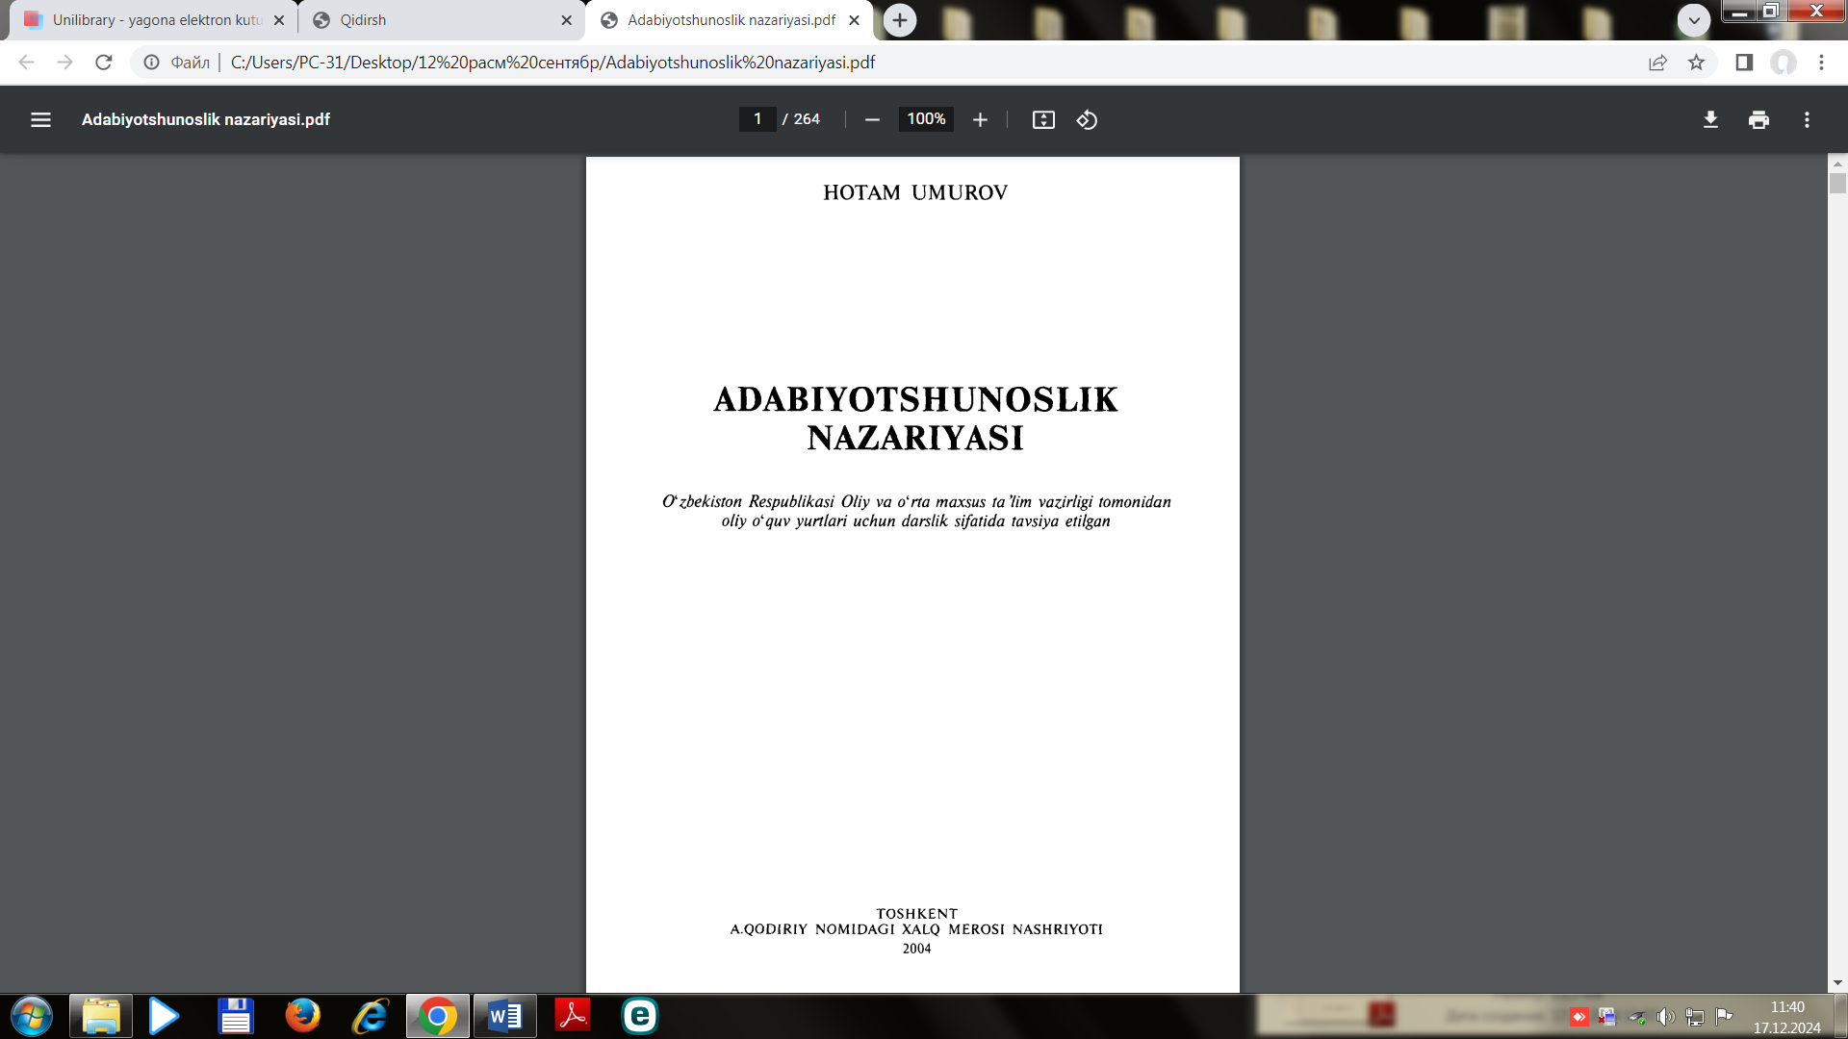Zoom in on the PDF page
1848x1039 pixels.
tap(979, 119)
